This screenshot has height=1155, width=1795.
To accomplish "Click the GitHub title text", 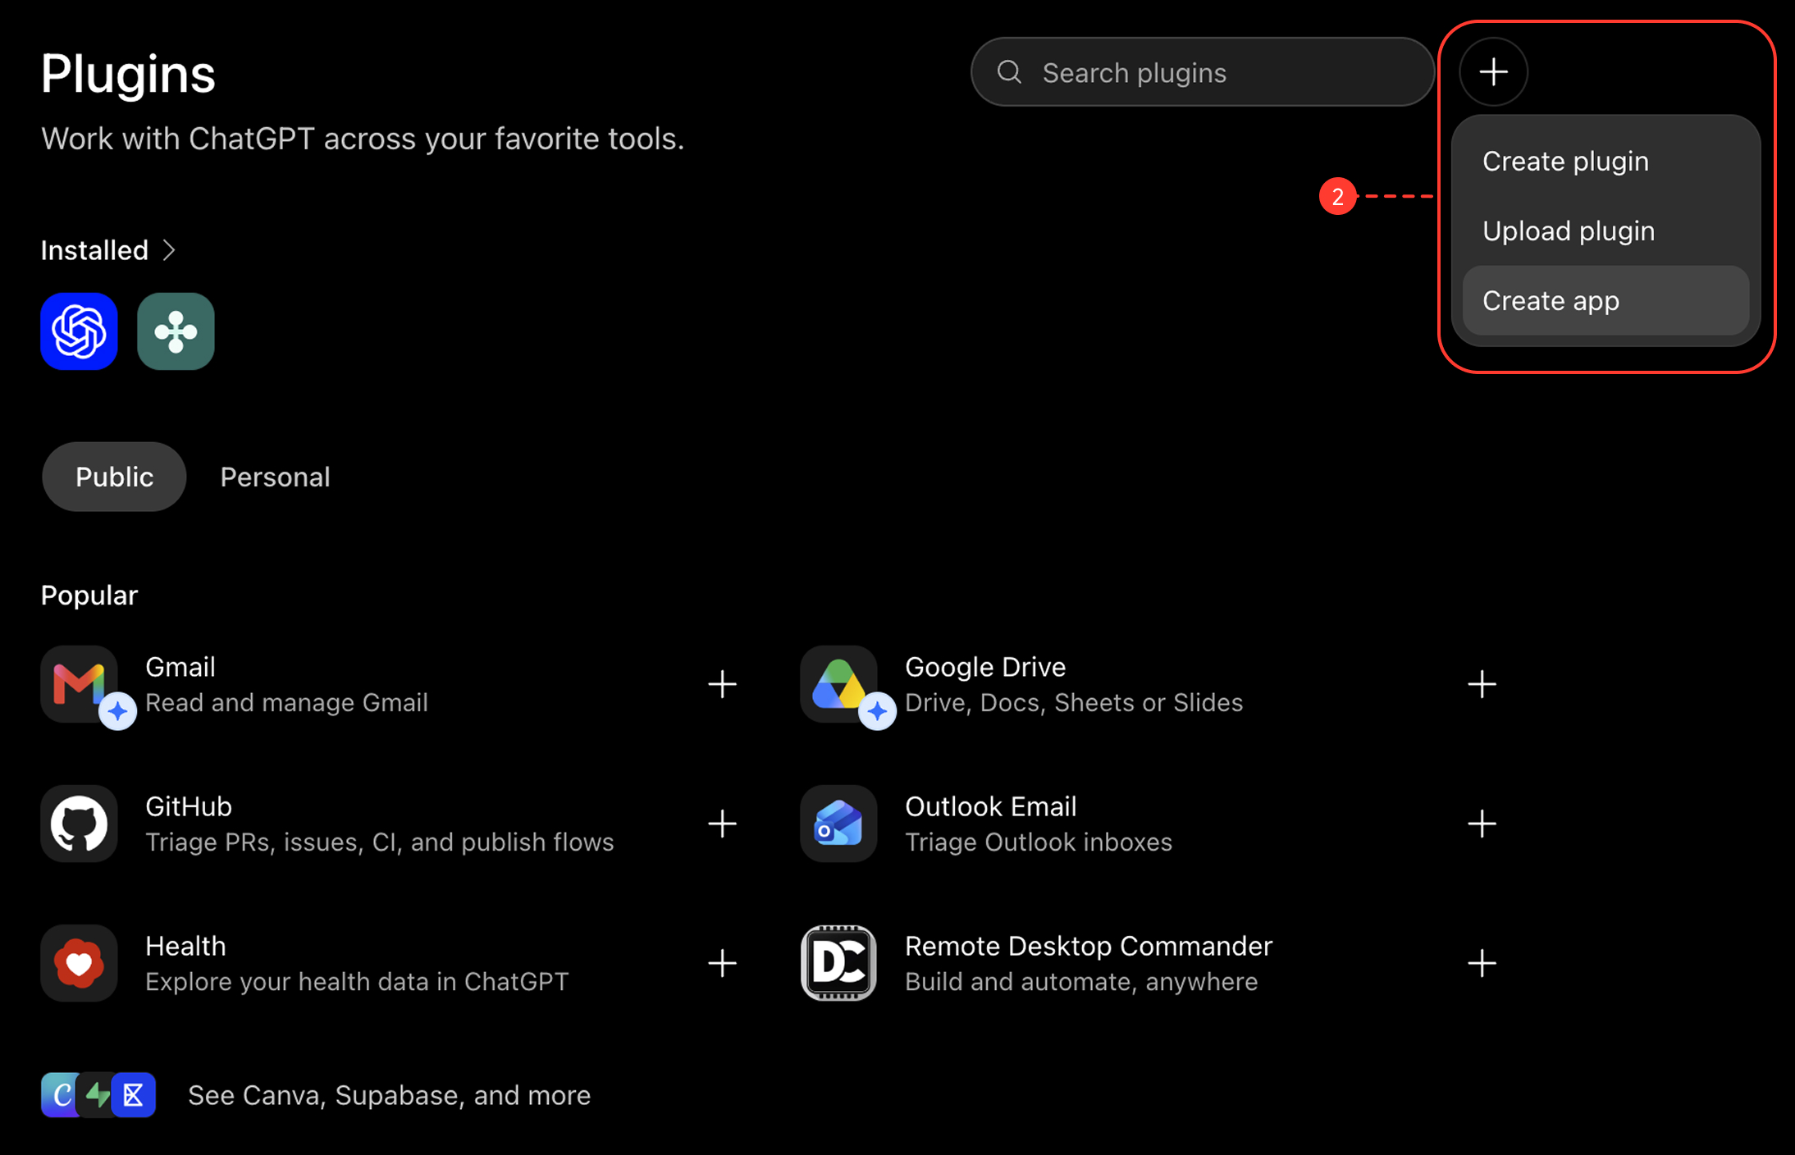I will click(189, 806).
